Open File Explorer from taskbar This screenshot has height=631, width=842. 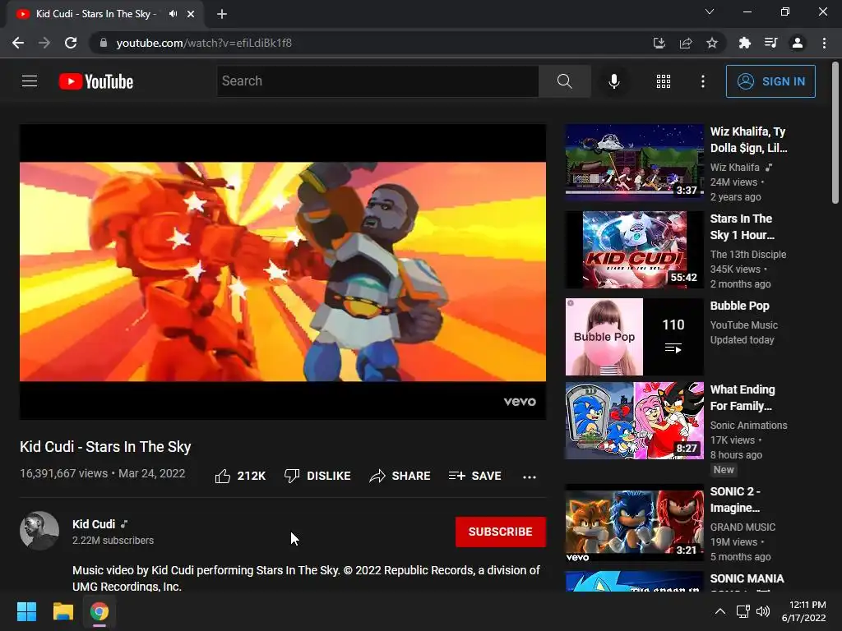pyautogui.click(x=62, y=611)
